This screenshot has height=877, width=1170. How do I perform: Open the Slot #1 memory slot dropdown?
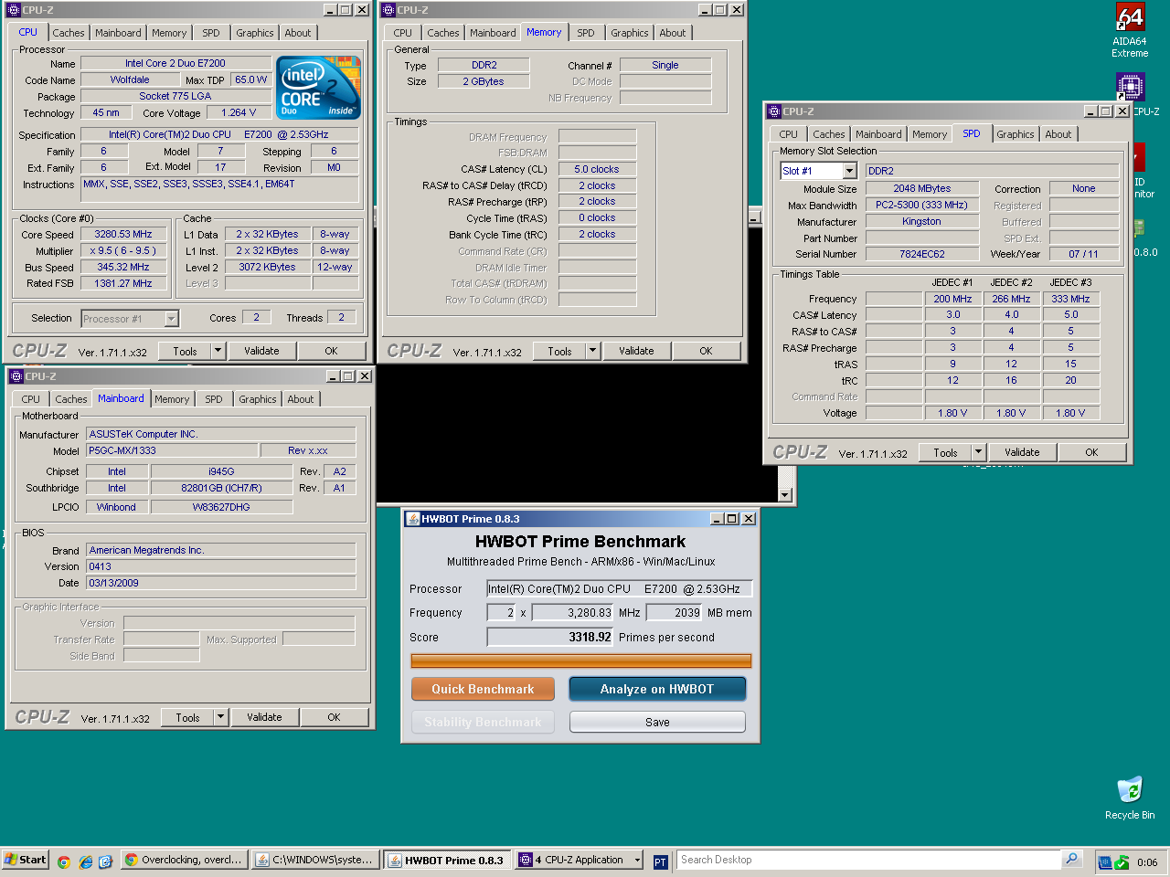click(x=849, y=171)
